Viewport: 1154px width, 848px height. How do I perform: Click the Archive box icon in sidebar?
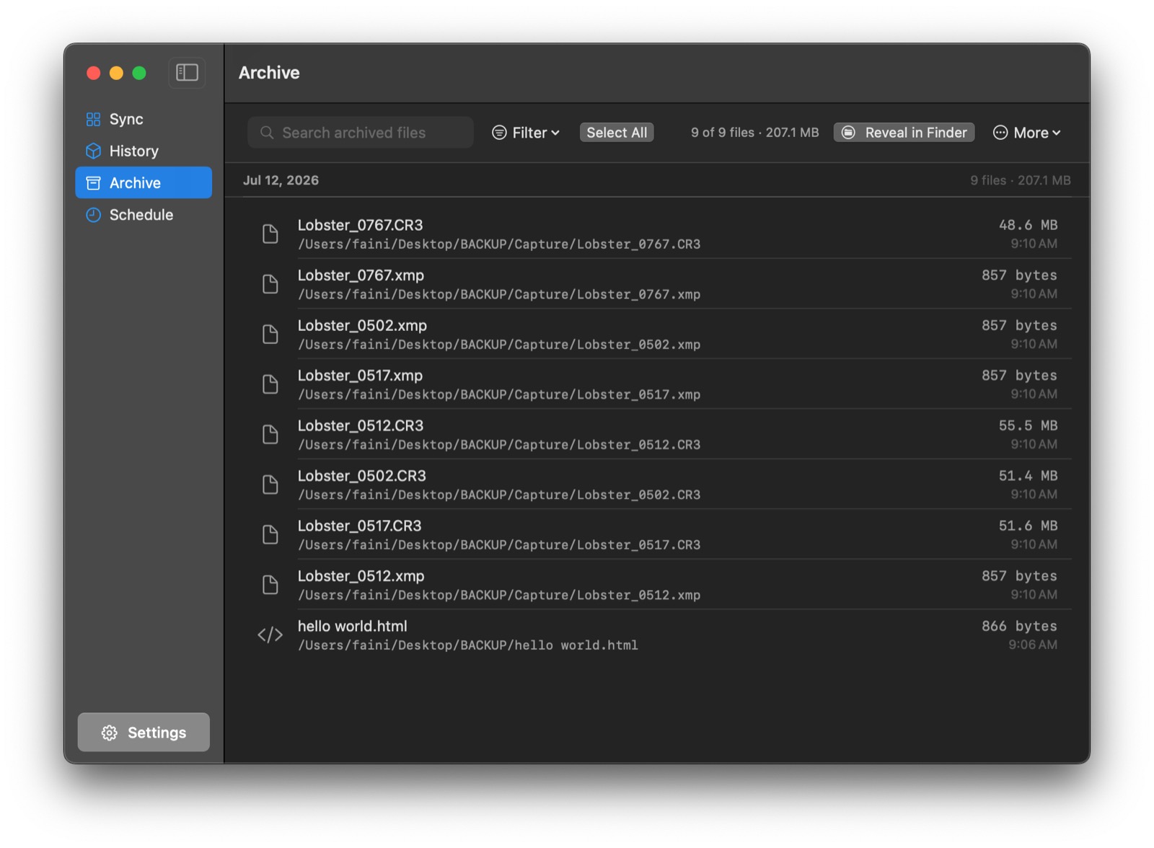(x=93, y=183)
